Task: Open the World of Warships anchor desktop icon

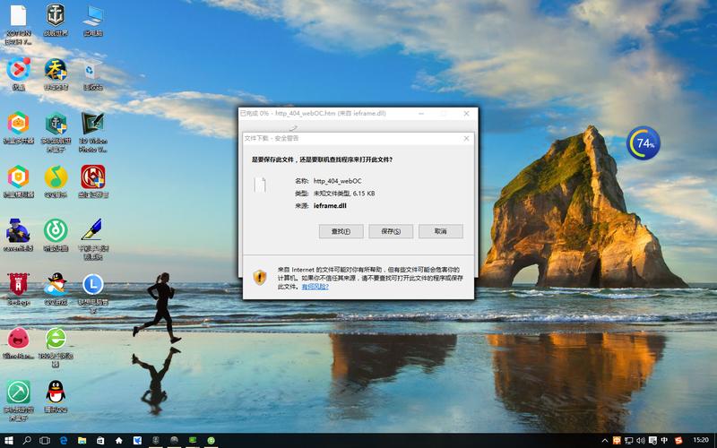Action: (x=56, y=15)
